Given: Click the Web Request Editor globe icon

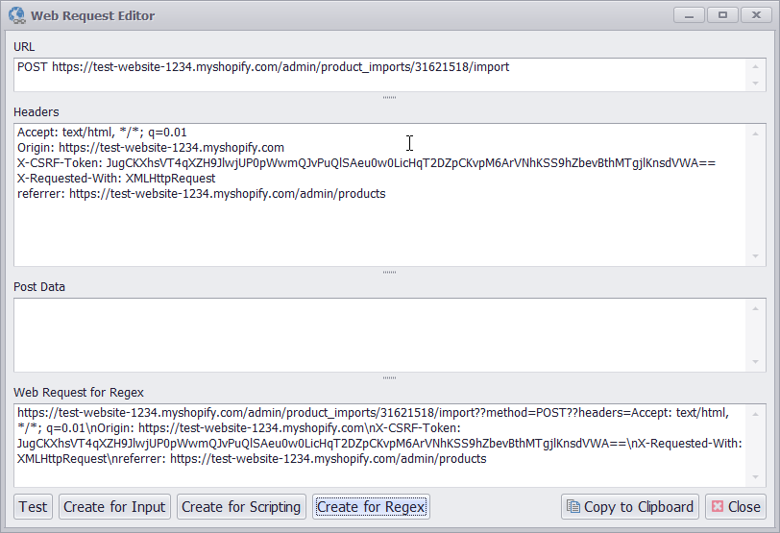Looking at the screenshot, I should click(x=16, y=15).
